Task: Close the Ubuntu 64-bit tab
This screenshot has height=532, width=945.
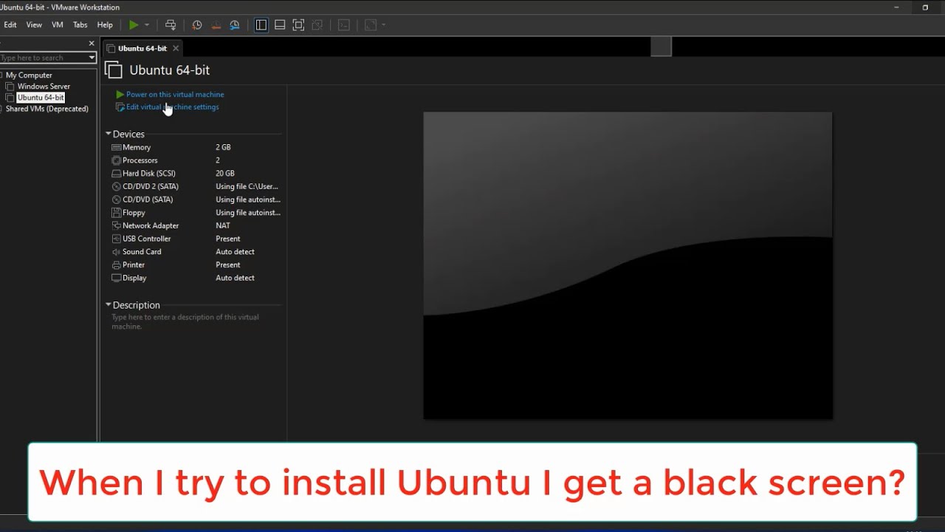Action: click(x=176, y=49)
